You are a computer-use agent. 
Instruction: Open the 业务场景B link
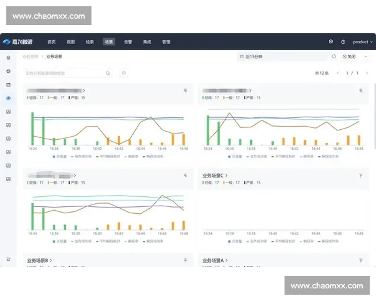click(39, 260)
